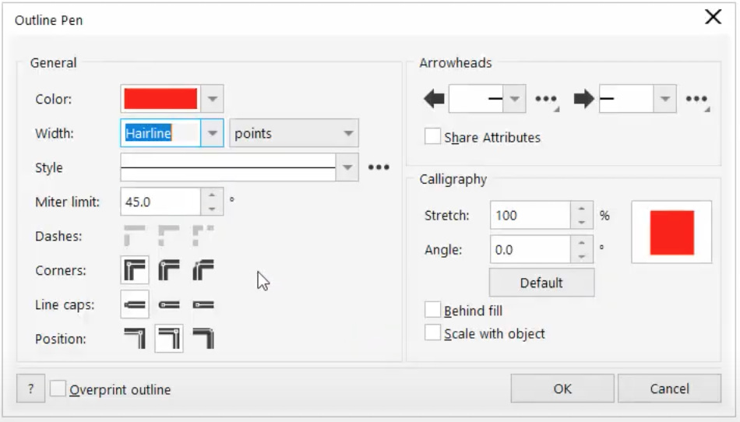Open the line Style dropdown
The width and height of the screenshot is (740, 422).
click(x=347, y=167)
